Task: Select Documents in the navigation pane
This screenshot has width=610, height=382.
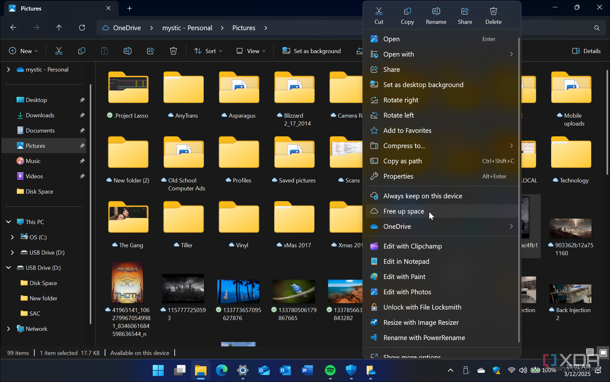Action: coord(44,131)
